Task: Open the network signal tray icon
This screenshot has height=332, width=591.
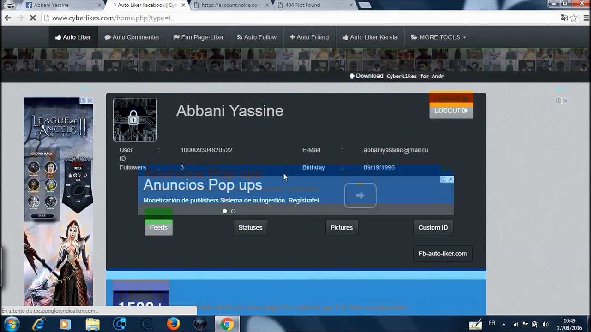Action: coord(514,324)
